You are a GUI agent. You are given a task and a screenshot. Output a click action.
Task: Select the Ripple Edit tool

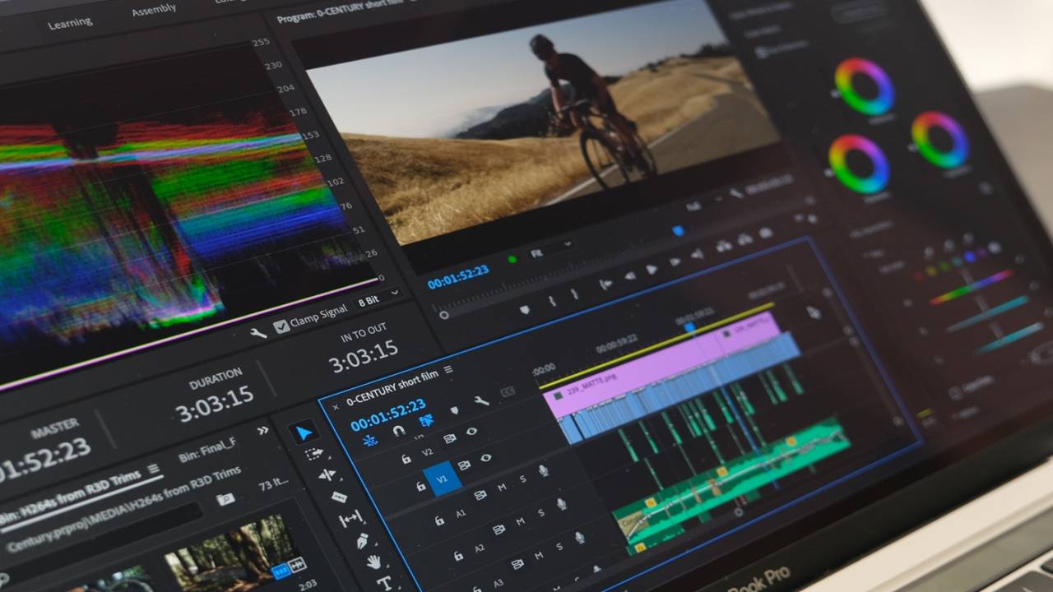click(x=327, y=474)
